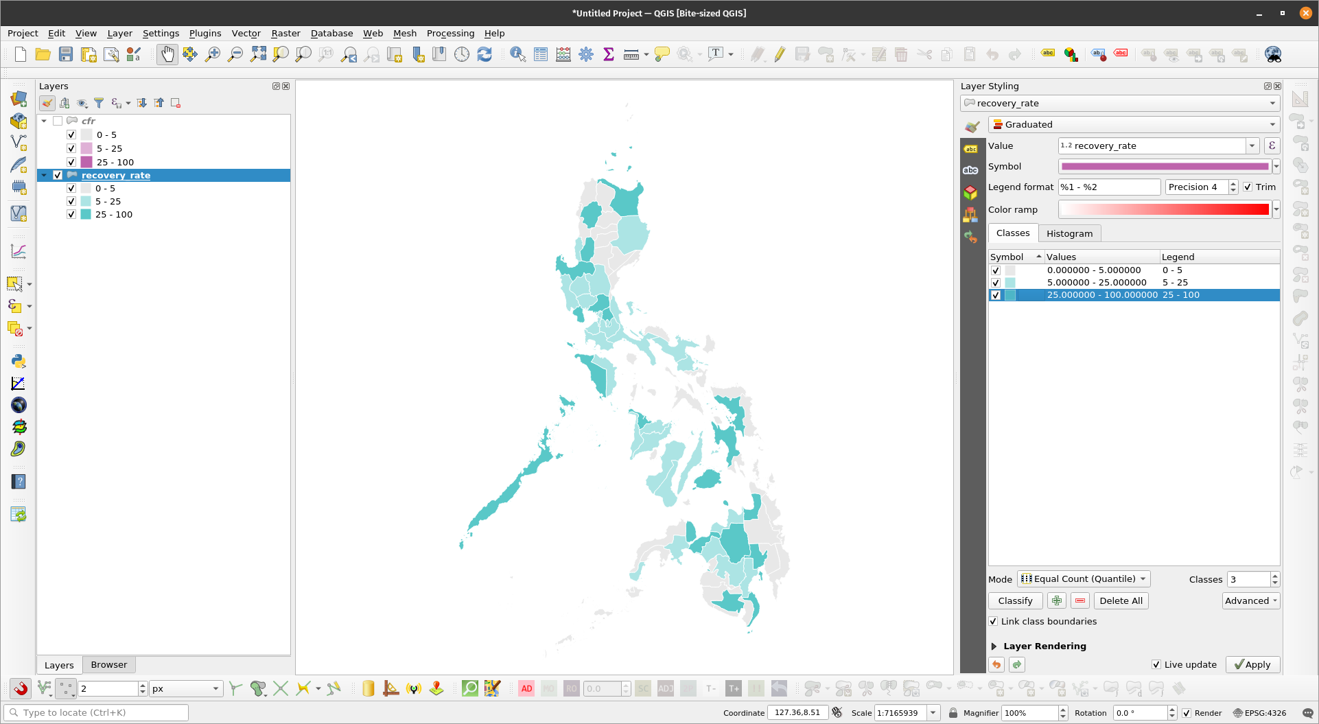Open the Processing menu

(x=450, y=33)
